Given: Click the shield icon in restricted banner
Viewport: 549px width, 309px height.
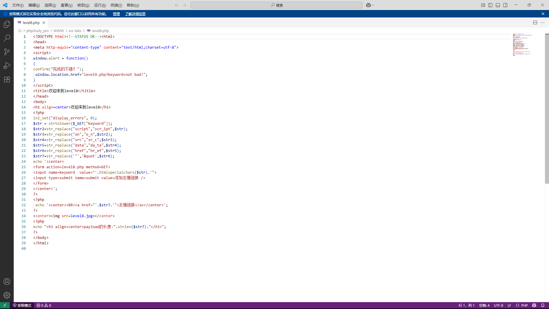Looking at the screenshot, I should [x=5, y=14].
